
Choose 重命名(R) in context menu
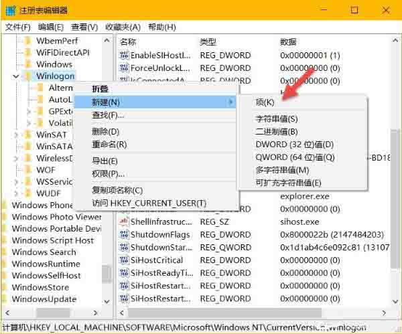155,145
